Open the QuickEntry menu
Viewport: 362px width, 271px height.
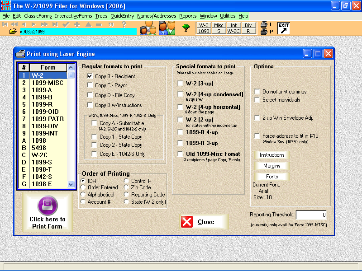coord(122,16)
